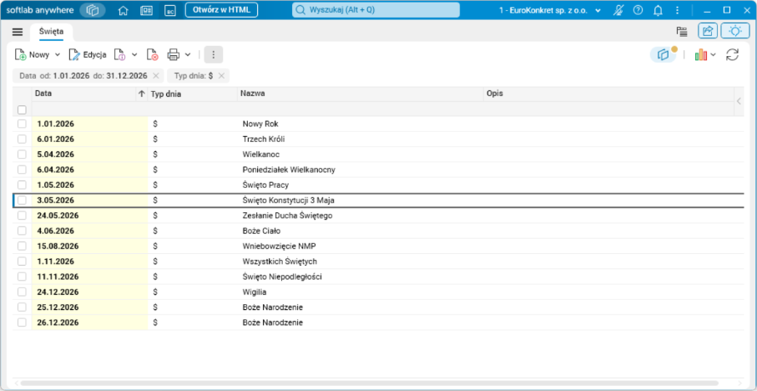Check the box for Wigilia row
Viewport: 757px width, 391px height.
22,292
